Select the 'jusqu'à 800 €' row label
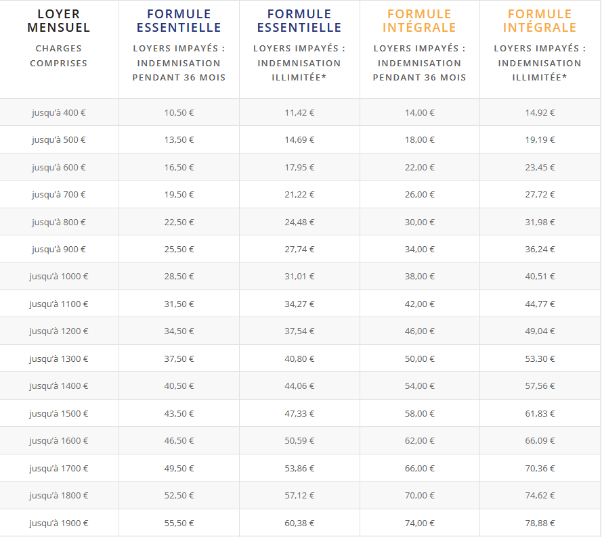This screenshot has height=537, width=602. pos(59,223)
